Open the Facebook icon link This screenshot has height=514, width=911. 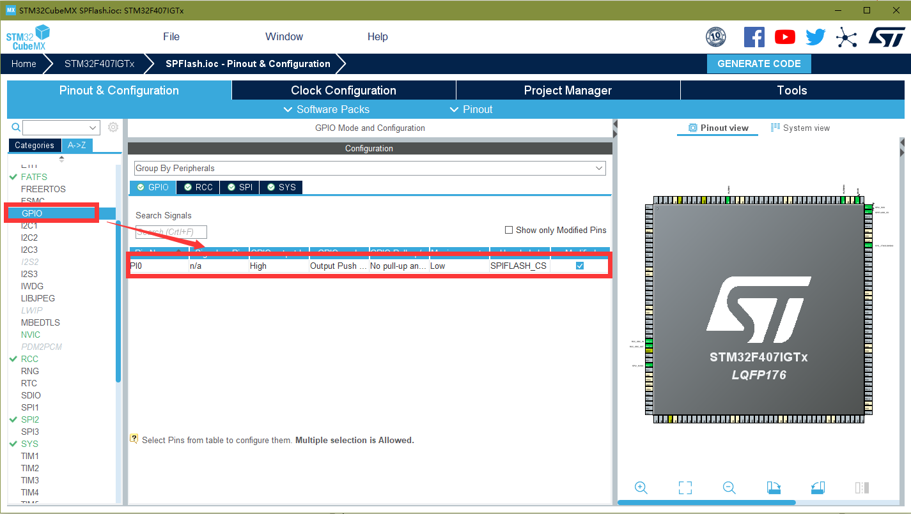click(x=754, y=37)
